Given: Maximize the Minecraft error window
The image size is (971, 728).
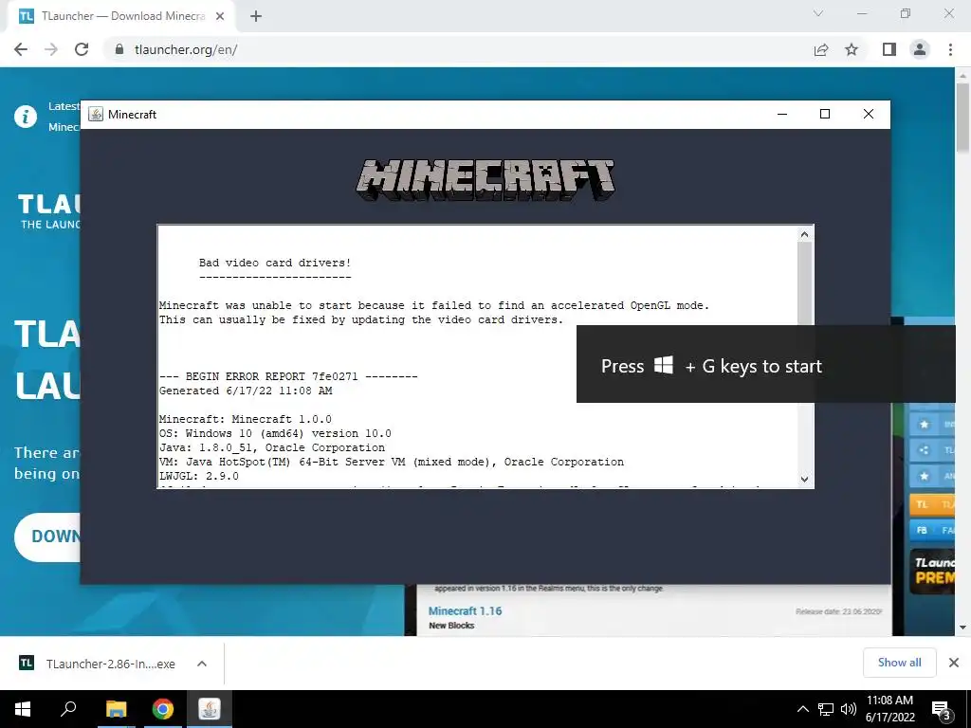Looking at the screenshot, I should click(x=825, y=114).
